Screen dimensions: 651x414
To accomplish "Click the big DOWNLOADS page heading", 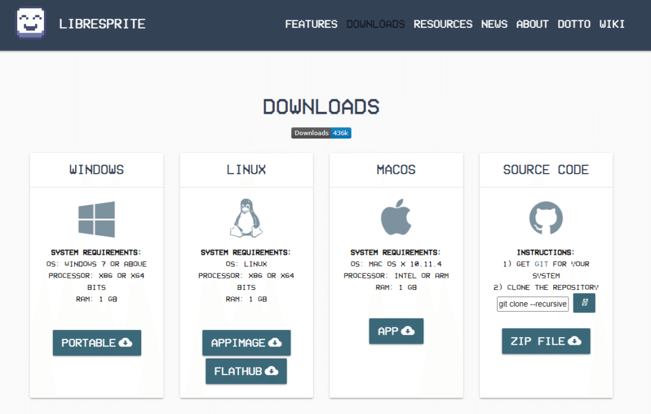I will click(x=321, y=107).
